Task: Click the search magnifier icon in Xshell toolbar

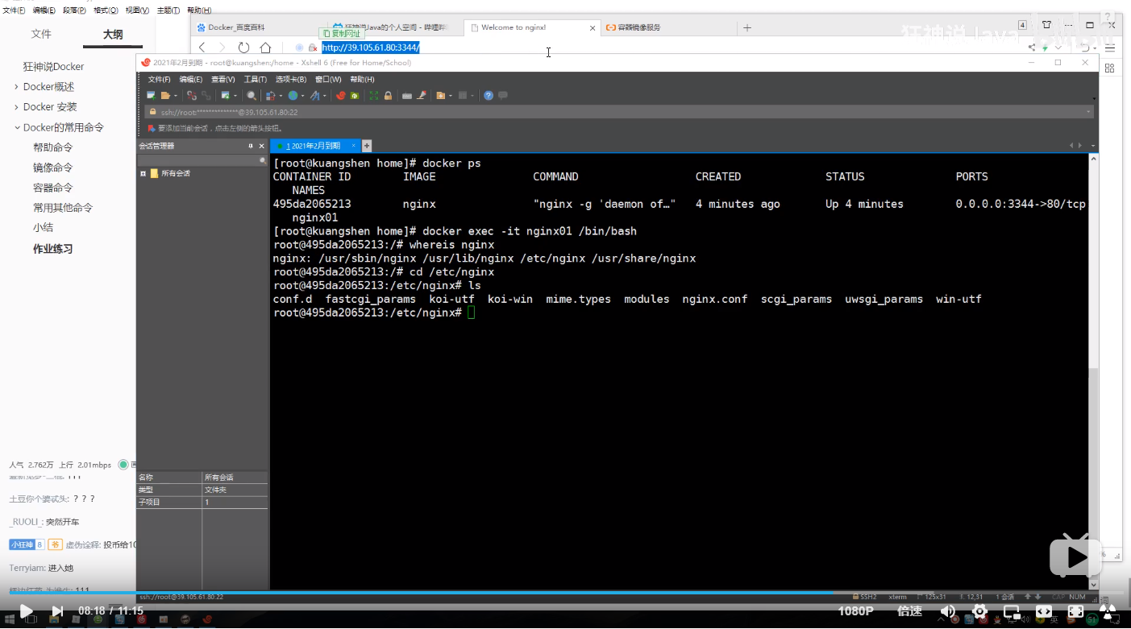Action: tap(252, 95)
